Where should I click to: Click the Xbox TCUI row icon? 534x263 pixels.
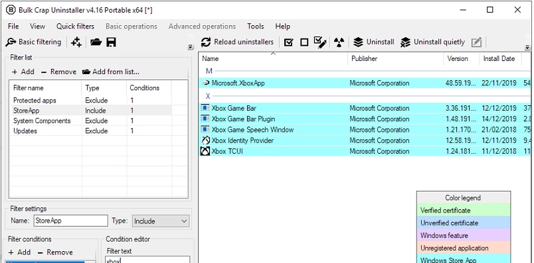[x=205, y=151]
